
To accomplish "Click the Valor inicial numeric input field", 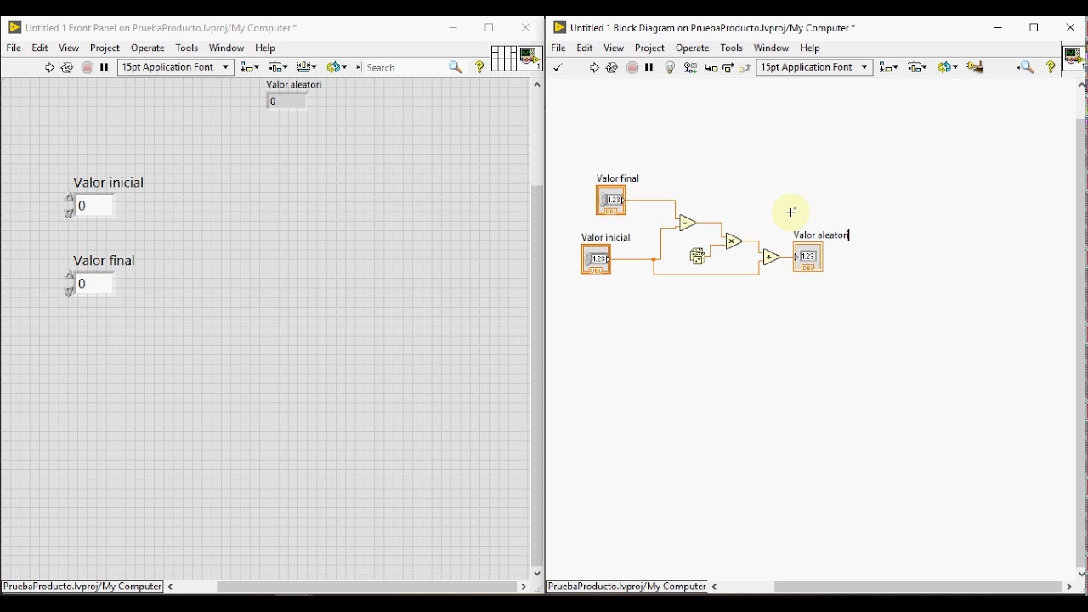I will [x=94, y=206].
